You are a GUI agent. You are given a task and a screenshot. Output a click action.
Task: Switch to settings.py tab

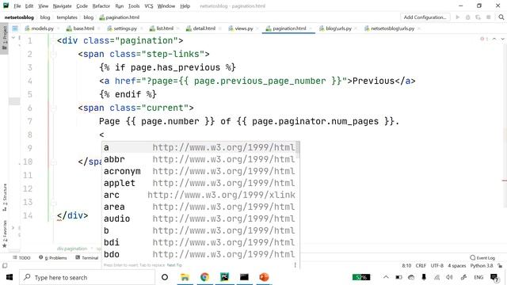(x=125, y=28)
